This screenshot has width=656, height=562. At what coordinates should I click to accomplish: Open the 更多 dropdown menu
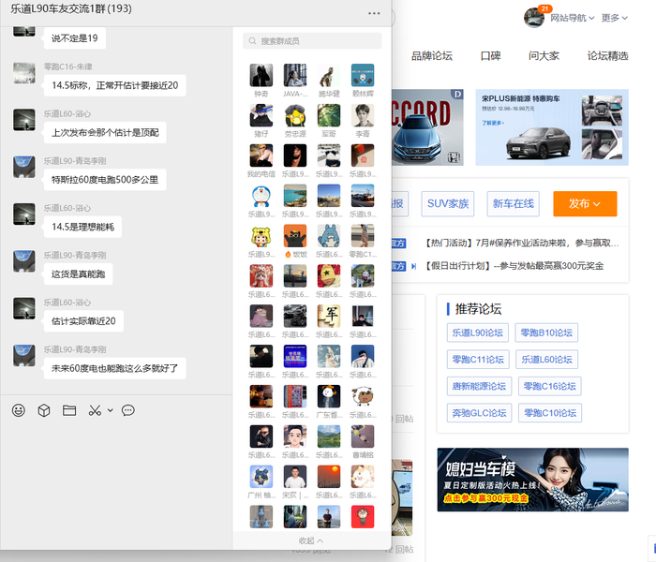pos(614,18)
